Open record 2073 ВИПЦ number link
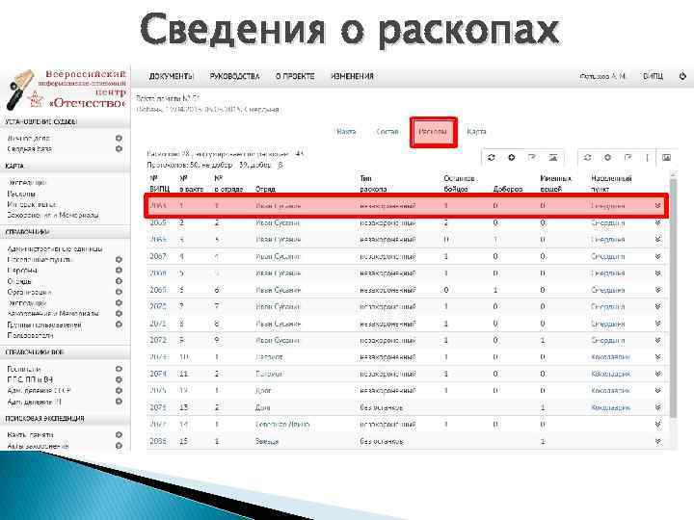Image resolution: width=694 pixels, height=520 pixels. (x=158, y=357)
